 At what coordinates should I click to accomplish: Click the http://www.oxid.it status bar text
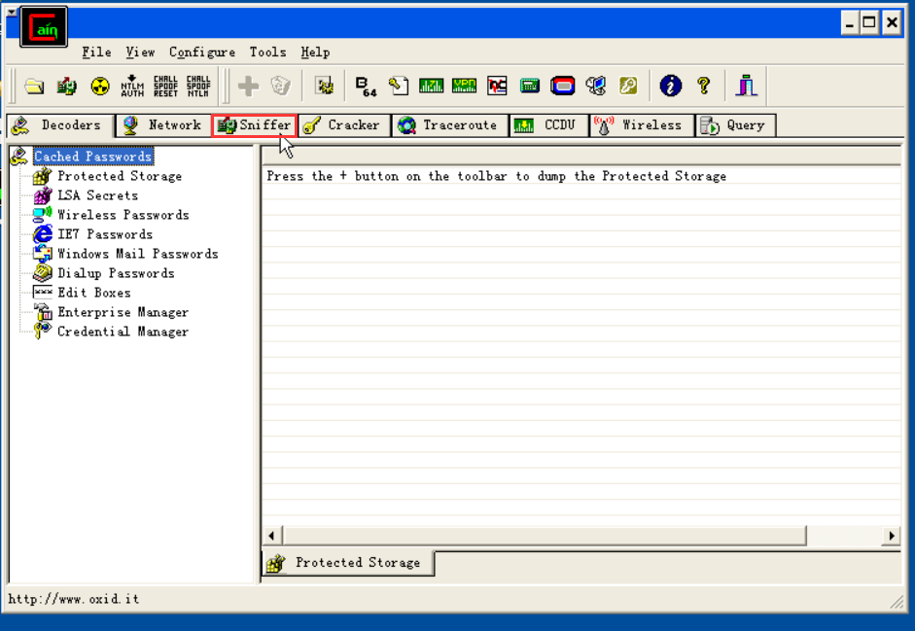tap(74, 598)
